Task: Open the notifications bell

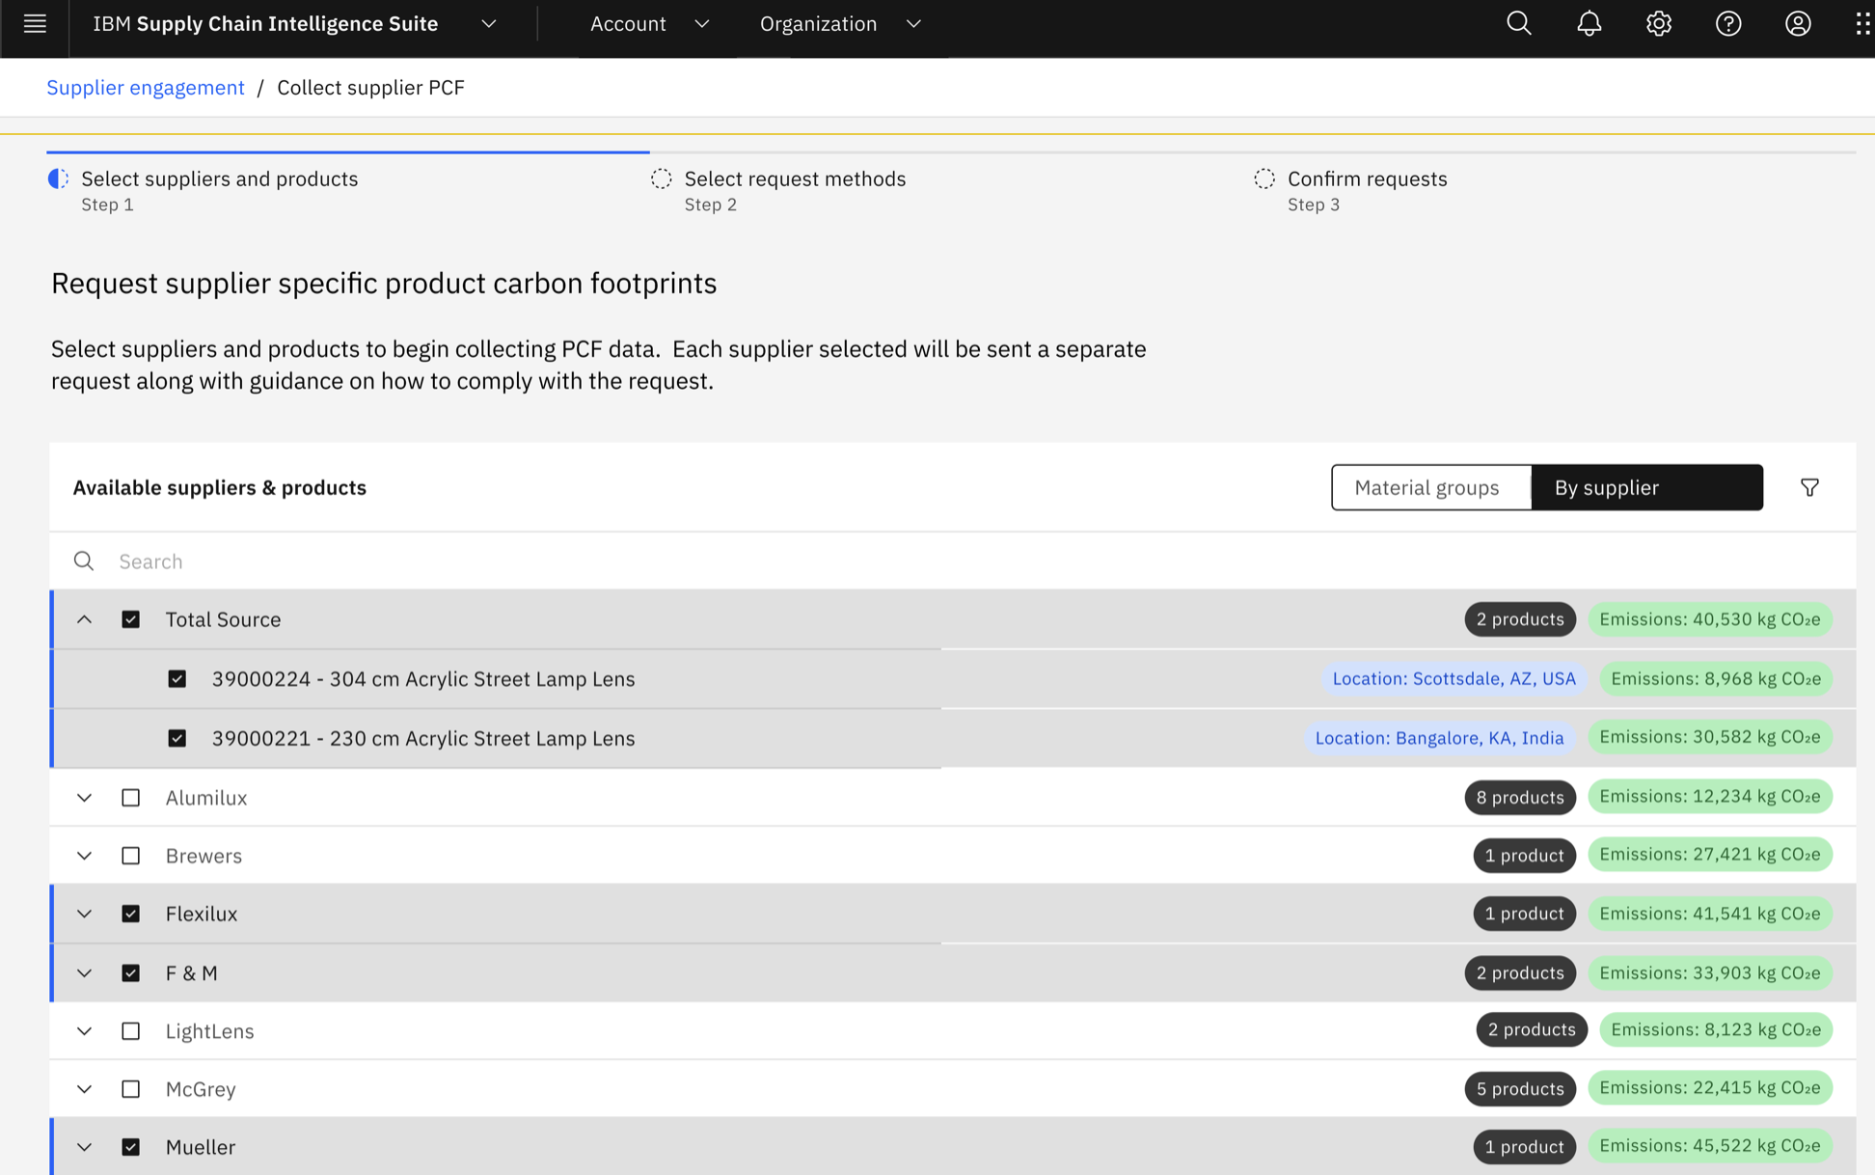Action: pos(1589,24)
